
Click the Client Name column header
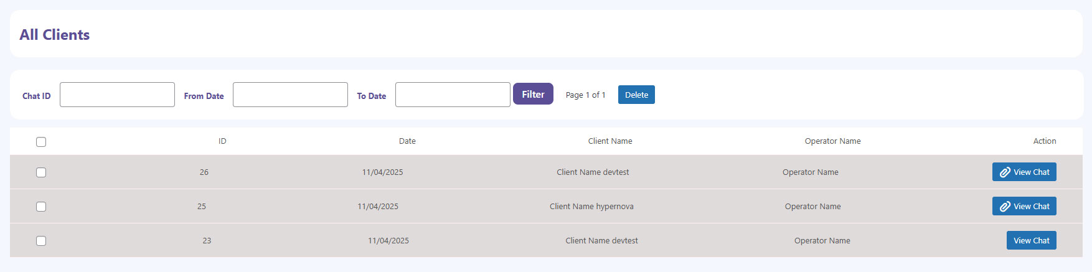pos(610,141)
